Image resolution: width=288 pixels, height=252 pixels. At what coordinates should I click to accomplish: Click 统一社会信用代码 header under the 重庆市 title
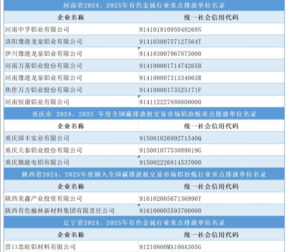tap(211, 126)
